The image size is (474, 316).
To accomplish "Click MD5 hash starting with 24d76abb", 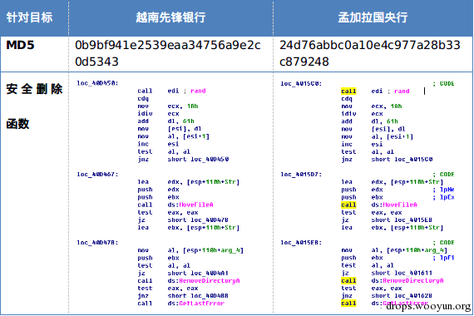I will (370, 53).
